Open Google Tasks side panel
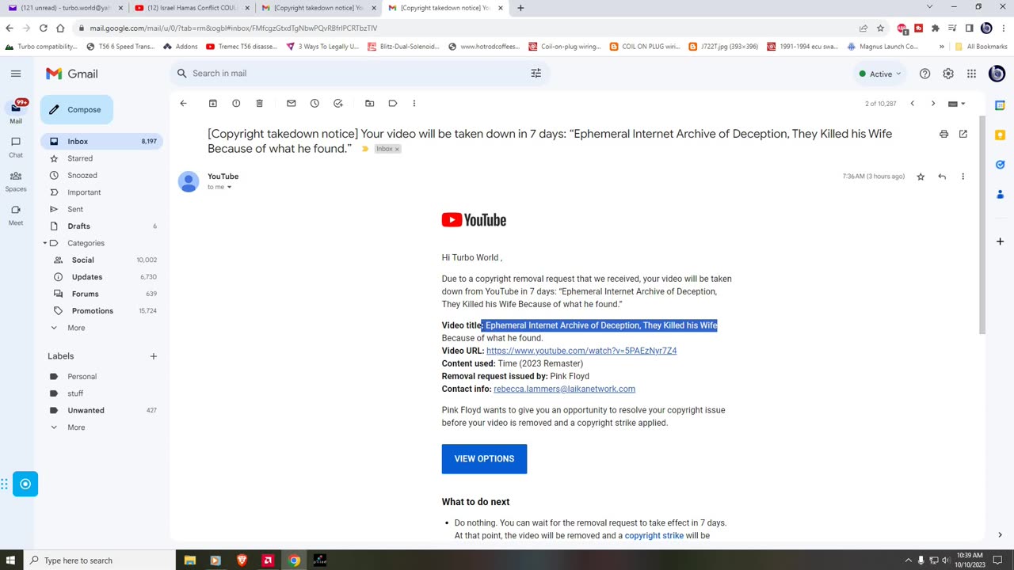This screenshot has width=1014, height=570. tap(1000, 165)
